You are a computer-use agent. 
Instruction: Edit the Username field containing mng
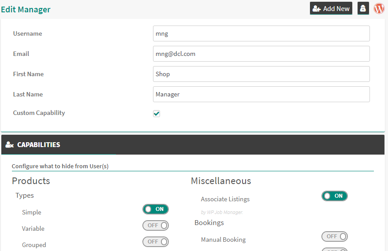(x=261, y=33)
